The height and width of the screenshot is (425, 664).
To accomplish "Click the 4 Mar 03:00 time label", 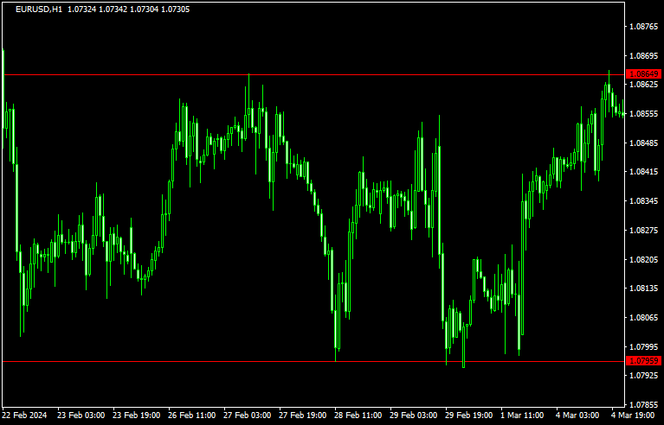I will pos(578,415).
